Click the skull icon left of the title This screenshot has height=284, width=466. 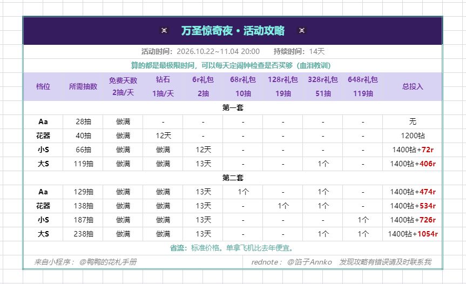[x=164, y=30]
